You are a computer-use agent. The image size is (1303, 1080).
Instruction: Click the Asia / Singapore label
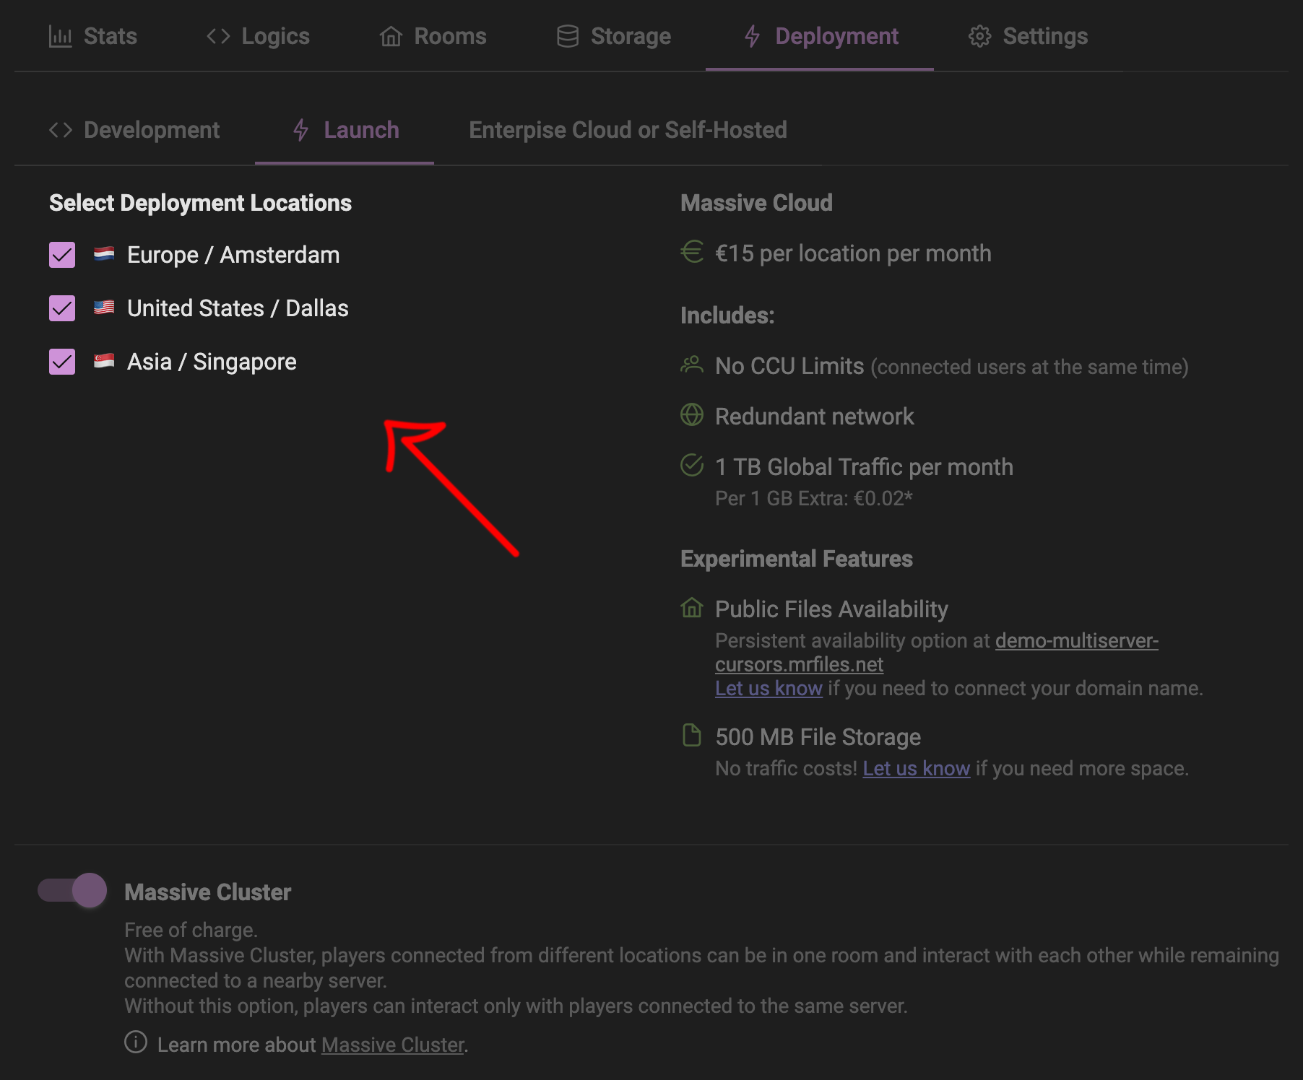coord(212,362)
